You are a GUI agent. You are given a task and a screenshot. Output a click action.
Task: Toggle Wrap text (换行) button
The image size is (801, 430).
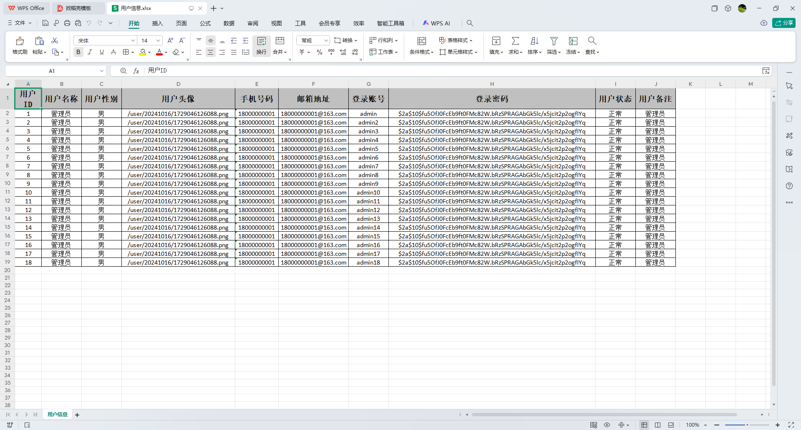click(262, 45)
